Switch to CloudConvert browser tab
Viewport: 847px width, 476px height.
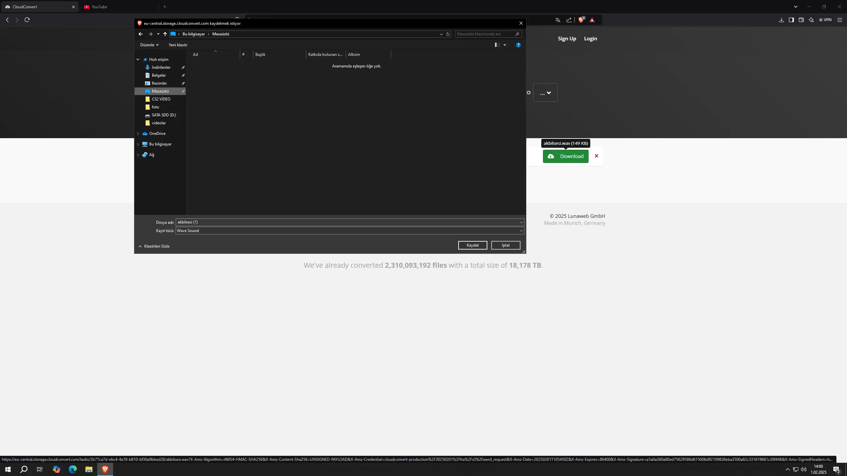coord(39,7)
